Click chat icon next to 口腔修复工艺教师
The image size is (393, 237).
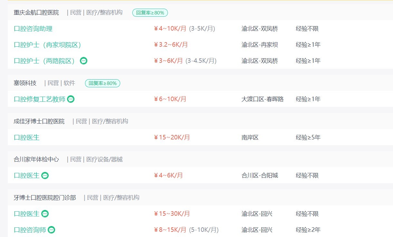(x=71, y=99)
